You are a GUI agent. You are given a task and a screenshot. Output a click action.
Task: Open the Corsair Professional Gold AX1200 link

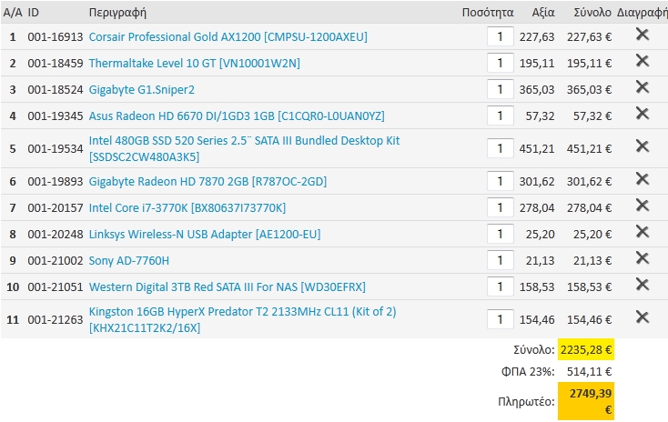pos(228,37)
